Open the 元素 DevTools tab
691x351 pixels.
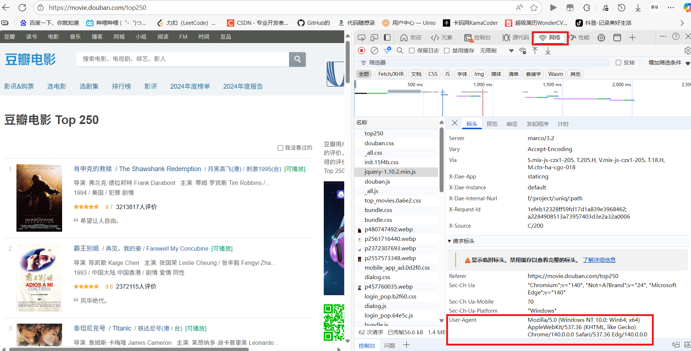441,38
